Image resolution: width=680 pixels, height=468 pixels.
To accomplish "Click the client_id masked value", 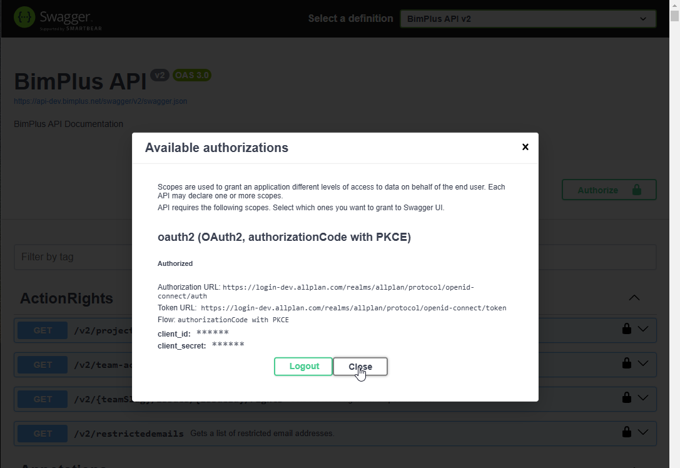I will [x=213, y=333].
